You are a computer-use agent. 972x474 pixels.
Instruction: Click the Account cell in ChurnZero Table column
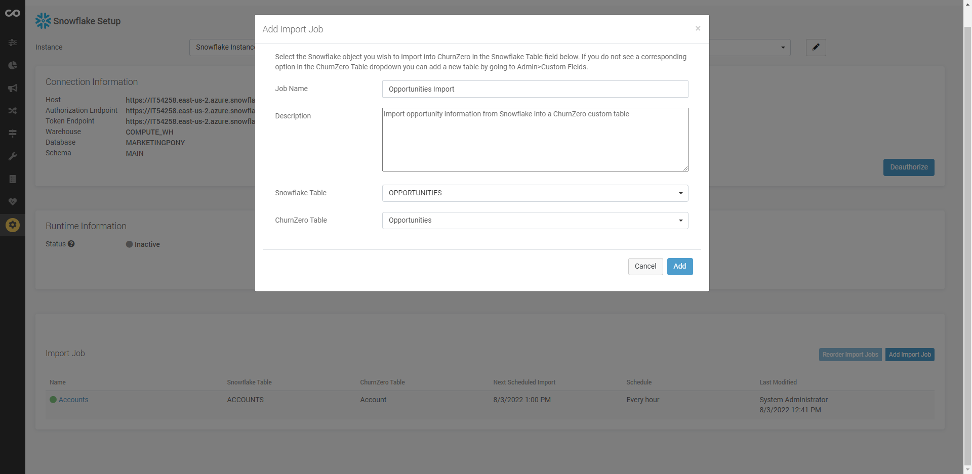pos(373,400)
